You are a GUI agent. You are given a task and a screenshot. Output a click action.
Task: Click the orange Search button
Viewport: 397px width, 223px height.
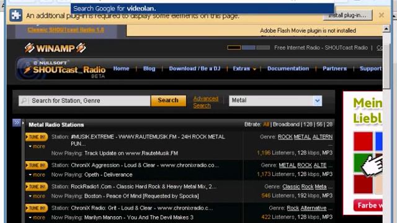click(168, 100)
